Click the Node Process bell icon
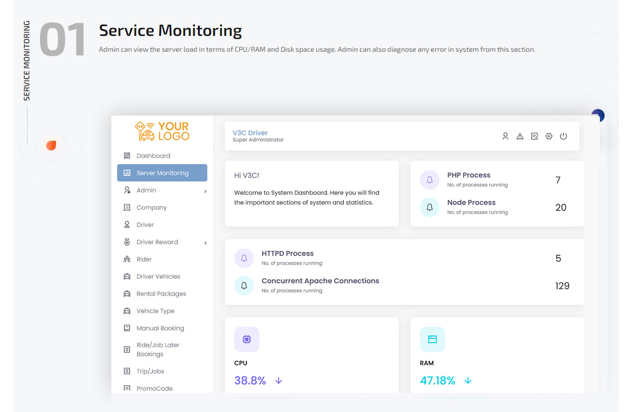 (430, 207)
